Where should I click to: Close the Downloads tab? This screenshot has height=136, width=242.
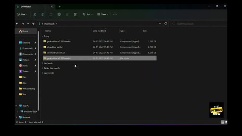(x=52, y=6)
